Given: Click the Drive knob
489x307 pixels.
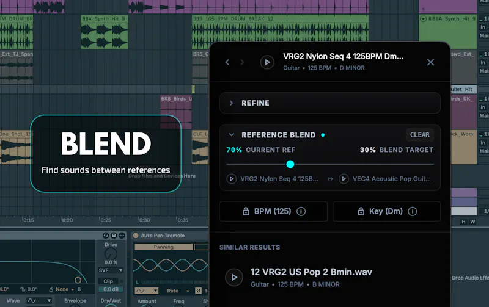Looking at the screenshot, I should point(111,254).
